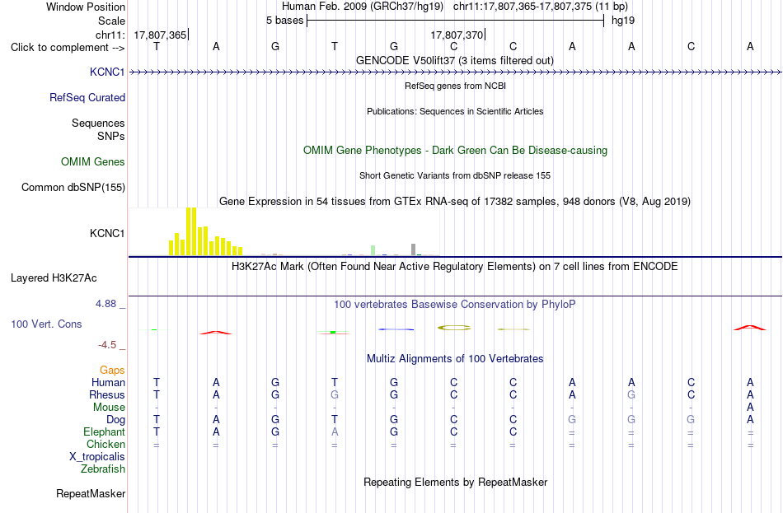783x513 pixels.
Task: Click the X_tropicalis species label
Action: [x=97, y=457]
